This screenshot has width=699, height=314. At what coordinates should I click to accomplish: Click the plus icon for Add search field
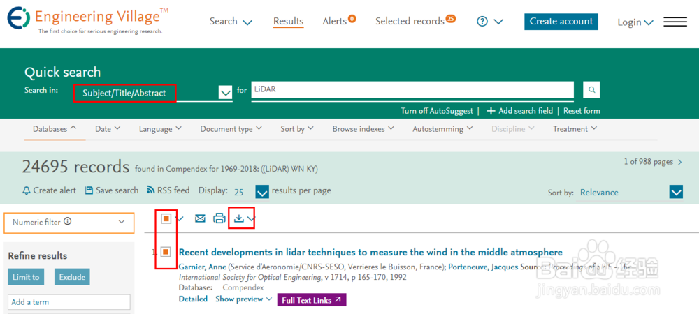coord(491,111)
